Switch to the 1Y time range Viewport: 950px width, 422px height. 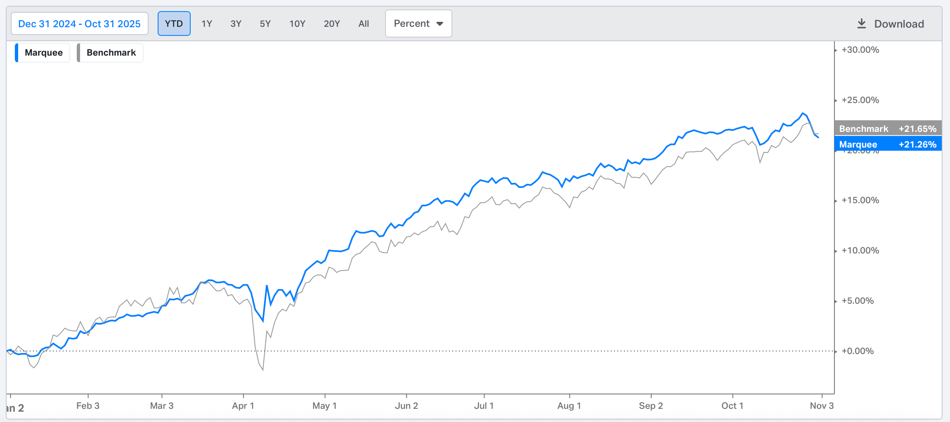point(207,24)
